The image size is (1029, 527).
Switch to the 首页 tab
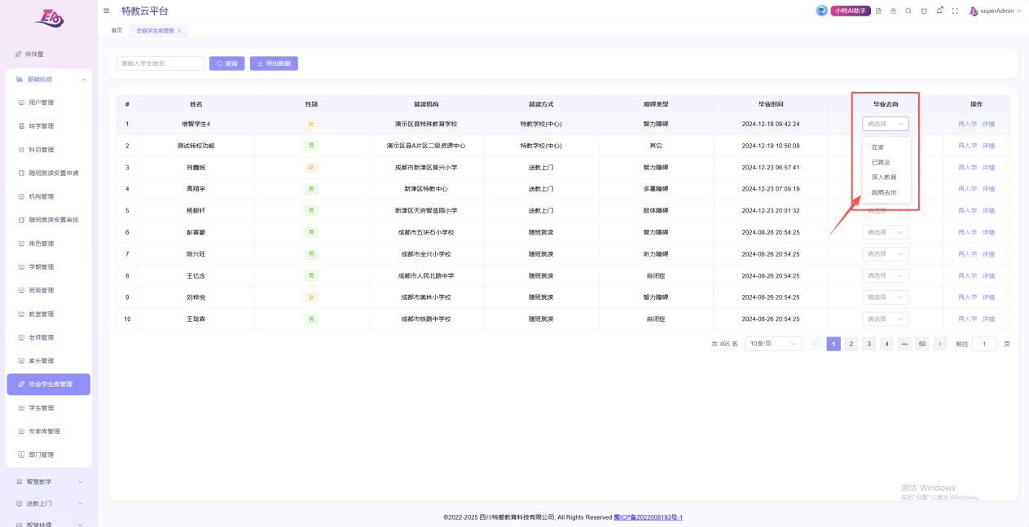[117, 30]
